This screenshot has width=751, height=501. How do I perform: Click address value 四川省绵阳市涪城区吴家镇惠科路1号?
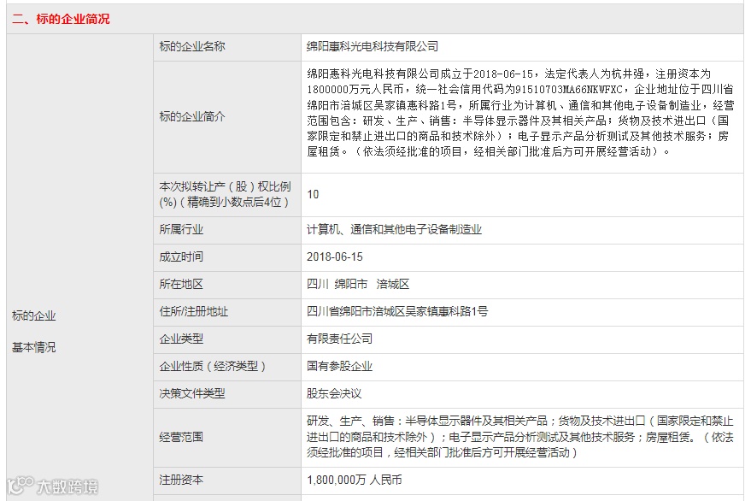tap(397, 311)
